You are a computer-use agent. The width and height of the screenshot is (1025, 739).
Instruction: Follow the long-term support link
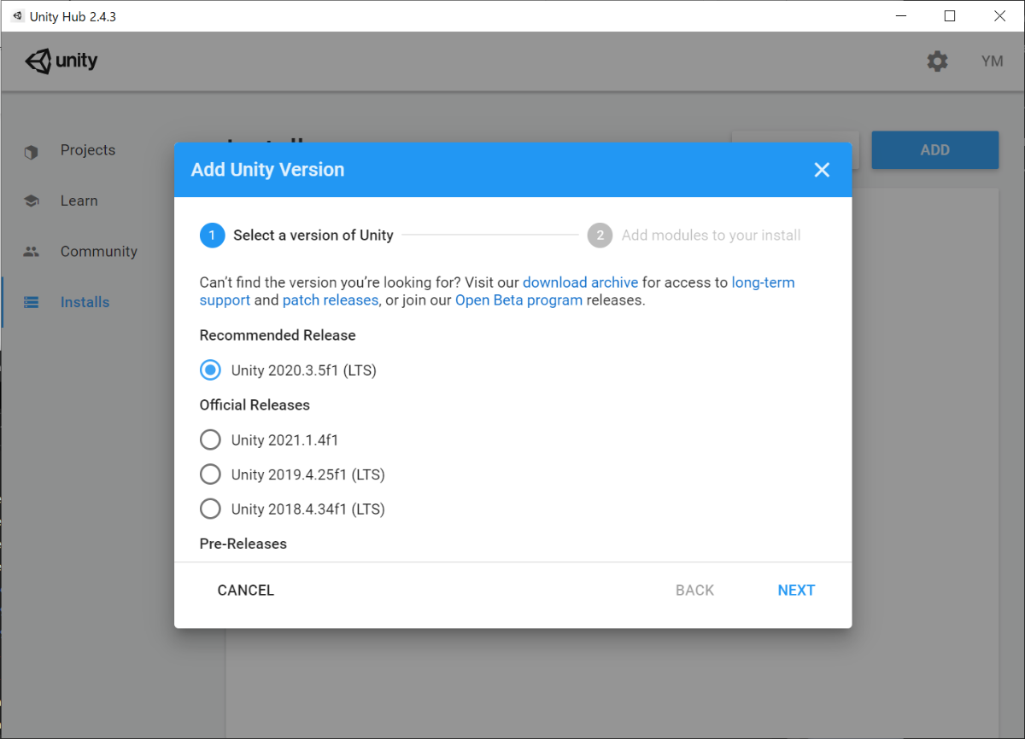point(497,291)
